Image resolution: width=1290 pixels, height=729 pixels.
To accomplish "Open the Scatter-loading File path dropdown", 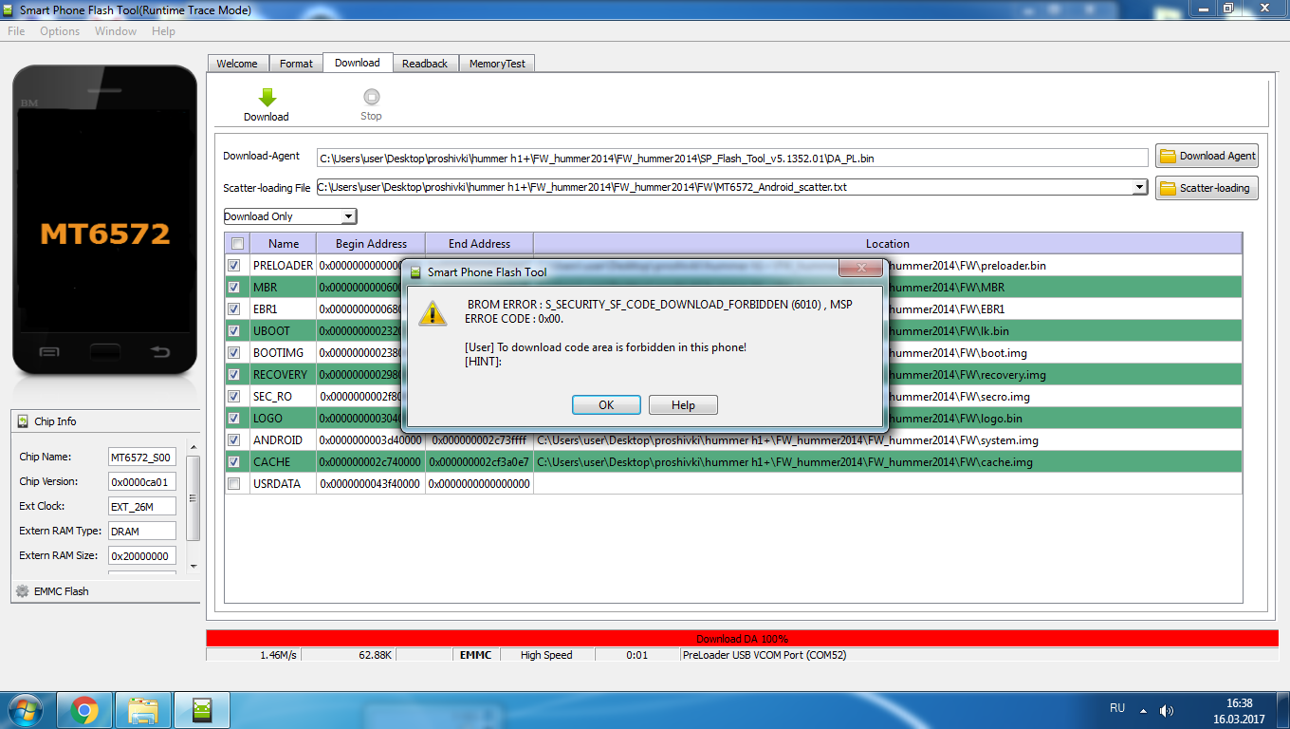I will pos(1140,188).
